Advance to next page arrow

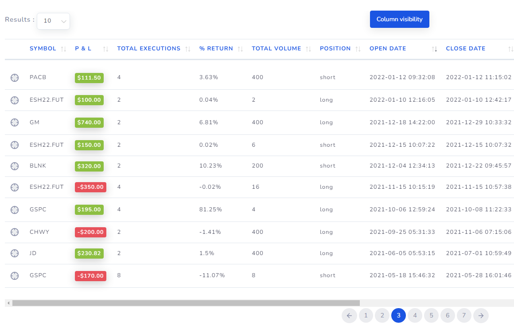coord(481,316)
